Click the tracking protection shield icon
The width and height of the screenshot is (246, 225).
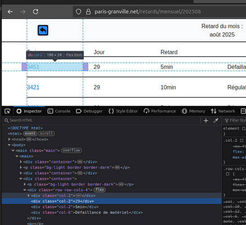click(x=78, y=12)
